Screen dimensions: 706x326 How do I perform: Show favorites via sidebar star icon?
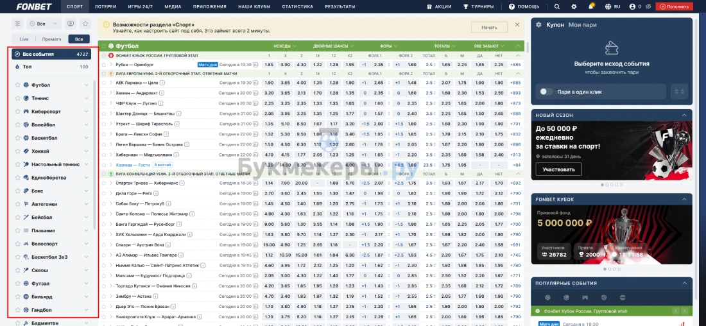[x=85, y=24]
